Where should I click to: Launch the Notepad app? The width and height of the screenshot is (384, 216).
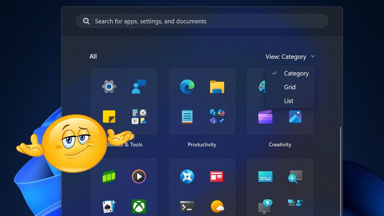click(x=187, y=117)
